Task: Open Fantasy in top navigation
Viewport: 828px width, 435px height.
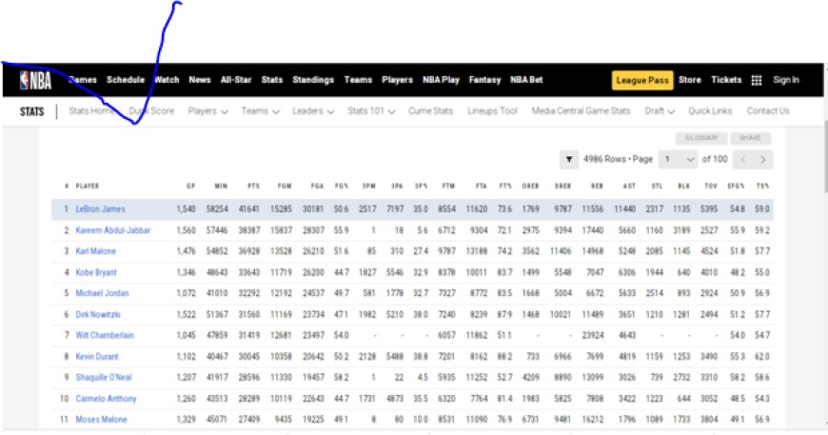Action: click(x=483, y=80)
